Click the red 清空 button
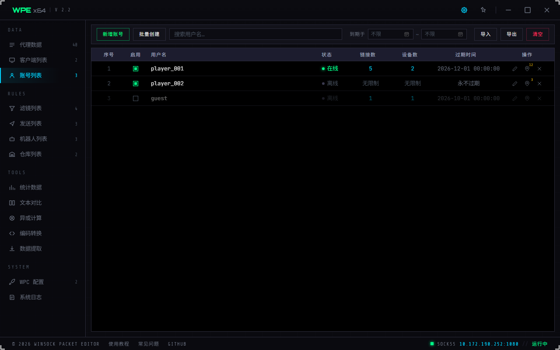This screenshot has height=350, width=560. pos(538,34)
